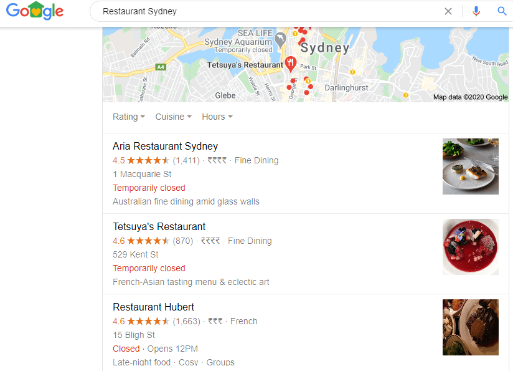Image resolution: width=513 pixels, height=371 pixels.
Task: Start voice search with microphone icon
Action: (x=476, y=11)
